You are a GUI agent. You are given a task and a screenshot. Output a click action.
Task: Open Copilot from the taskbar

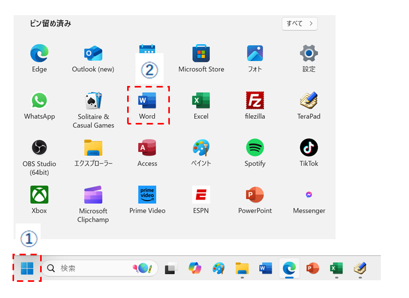(195, 268)
